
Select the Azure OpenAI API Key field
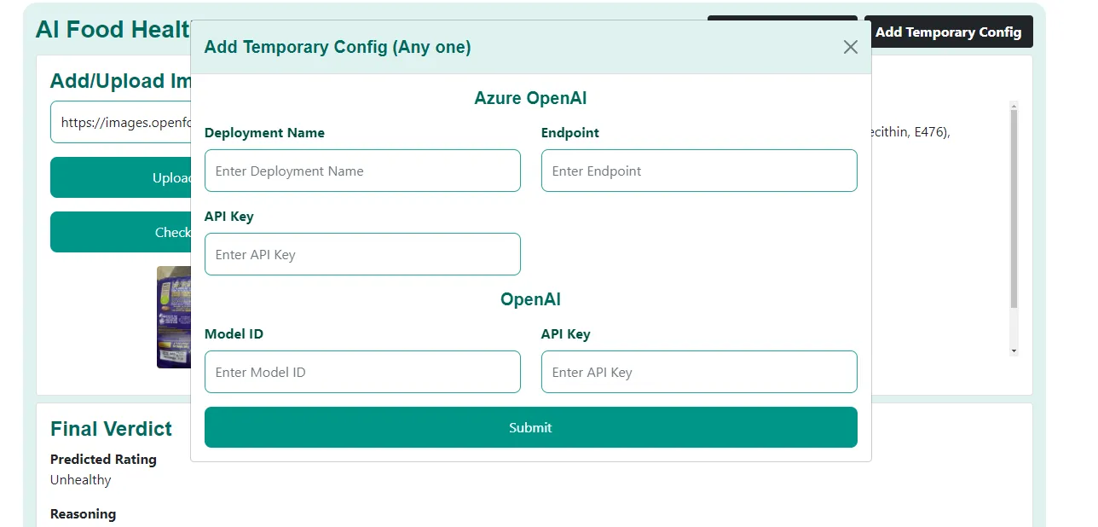362,254
